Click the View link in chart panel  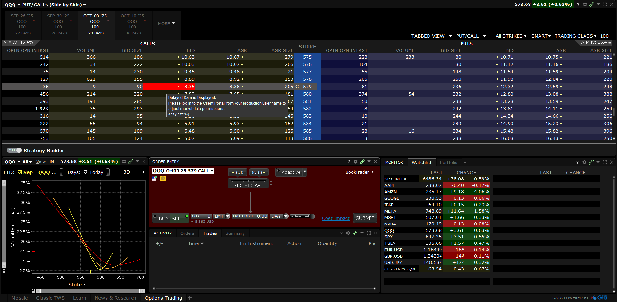(x=41, y=162)
